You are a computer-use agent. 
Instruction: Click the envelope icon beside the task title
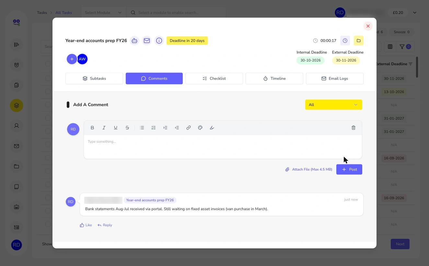(x=147, y=41)
